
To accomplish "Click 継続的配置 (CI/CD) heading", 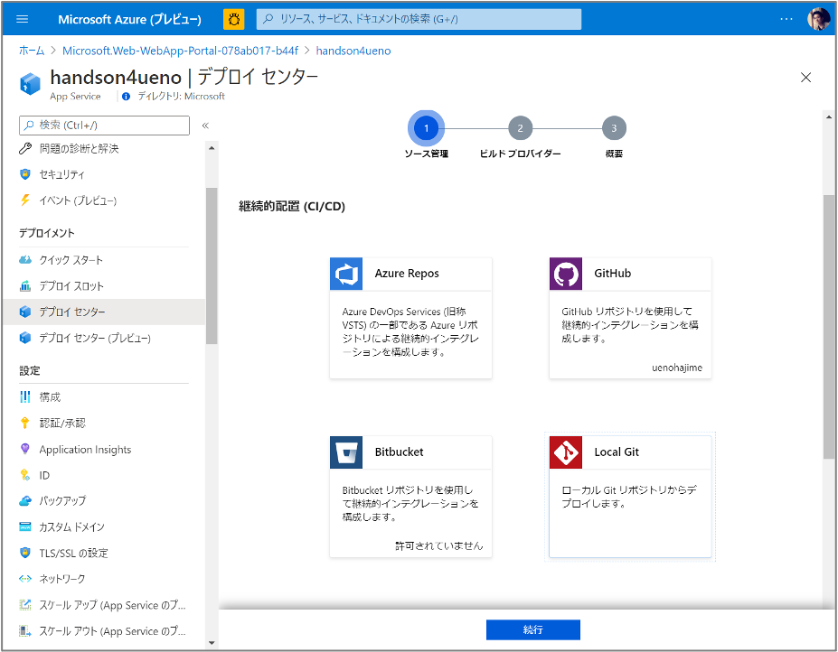I will pos(292,207).
